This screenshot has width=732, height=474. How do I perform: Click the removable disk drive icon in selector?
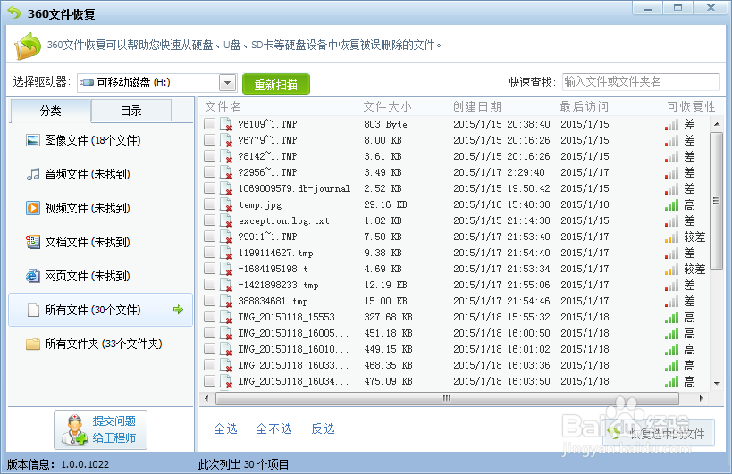[x=87, y=82]
